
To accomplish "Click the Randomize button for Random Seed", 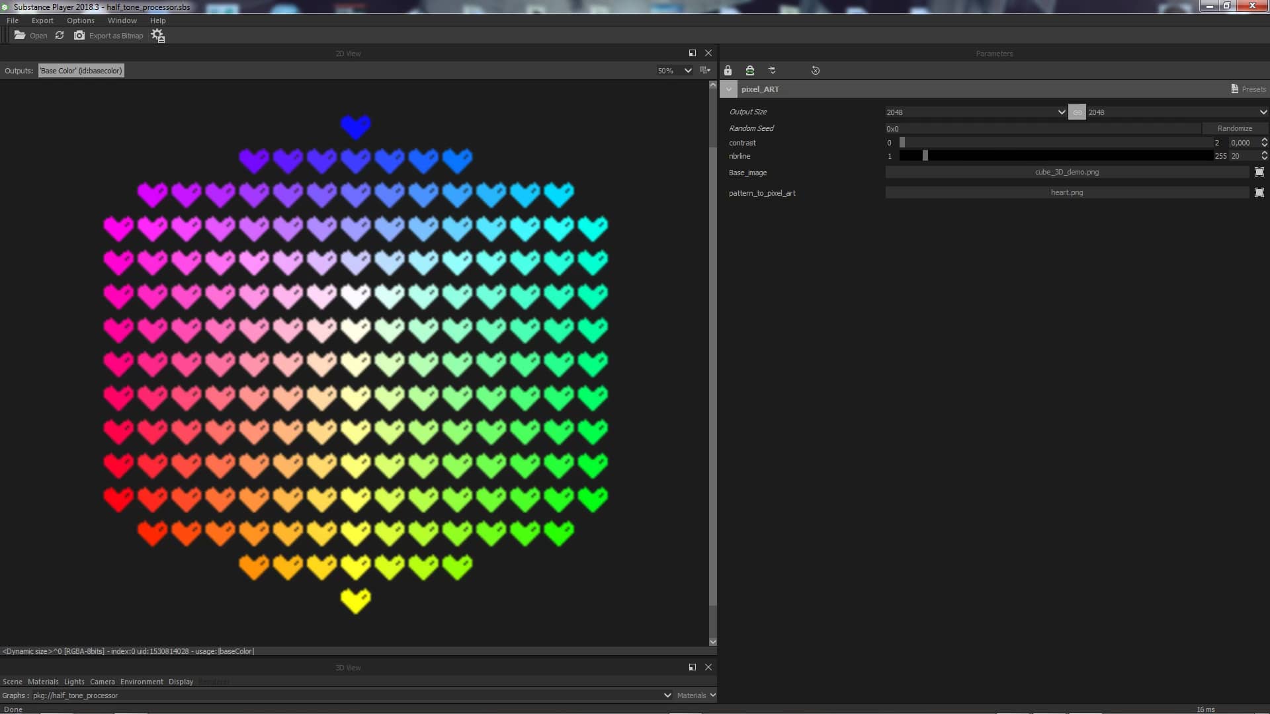I will pos(1236,128).
